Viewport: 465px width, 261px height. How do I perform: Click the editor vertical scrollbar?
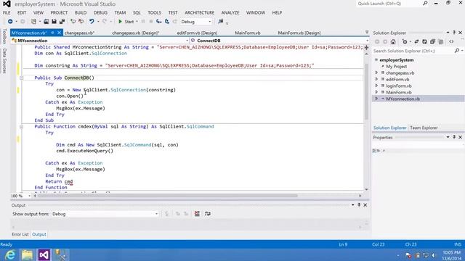pos(366,92)
